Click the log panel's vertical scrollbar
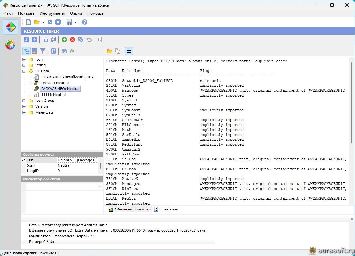Viewport: 355px width, 256px height. pos(352,241)
